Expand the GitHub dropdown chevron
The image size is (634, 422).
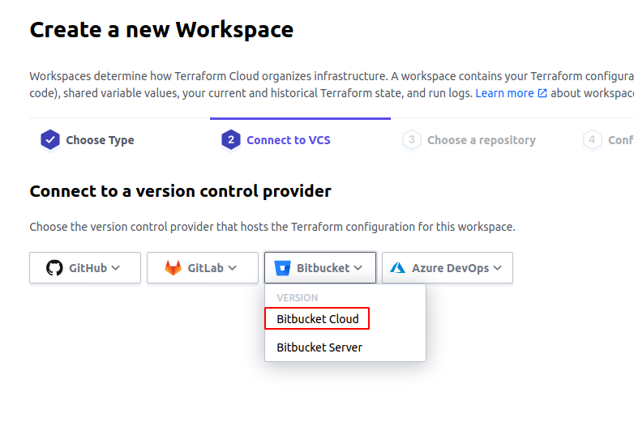116,268
